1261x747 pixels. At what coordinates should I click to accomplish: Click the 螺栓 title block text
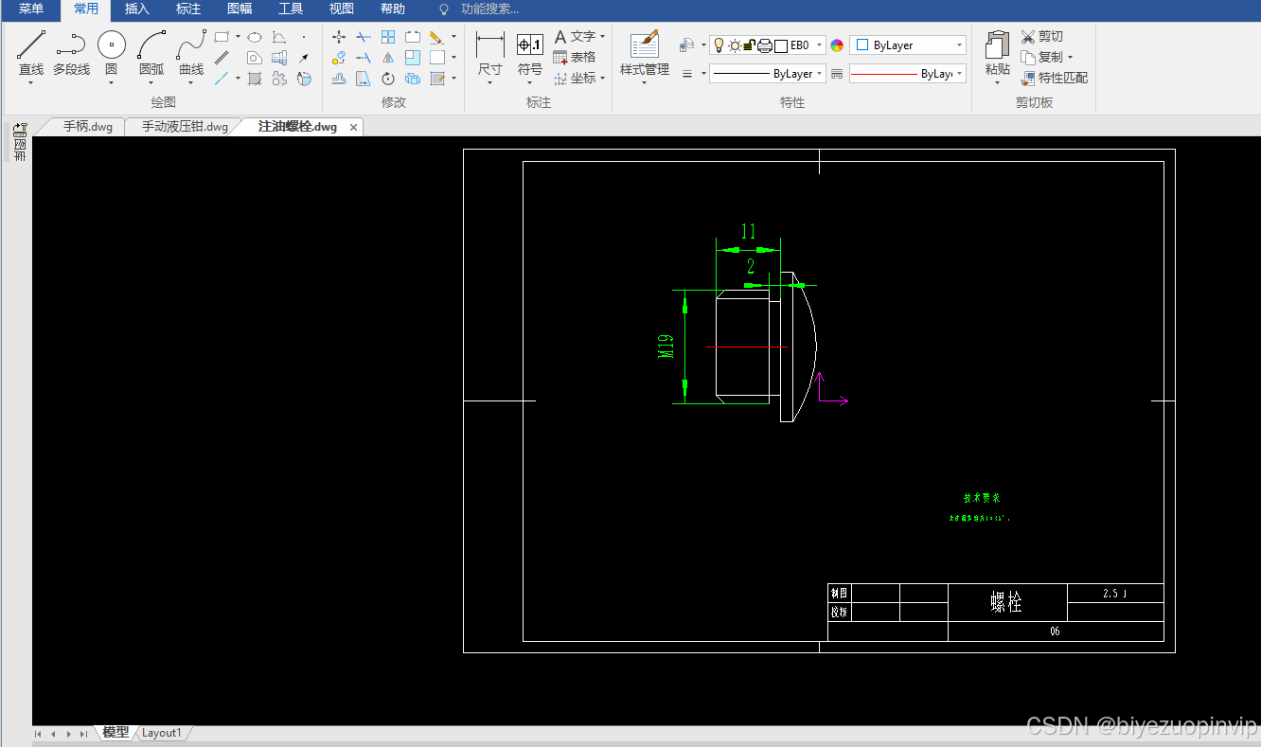1006,602
